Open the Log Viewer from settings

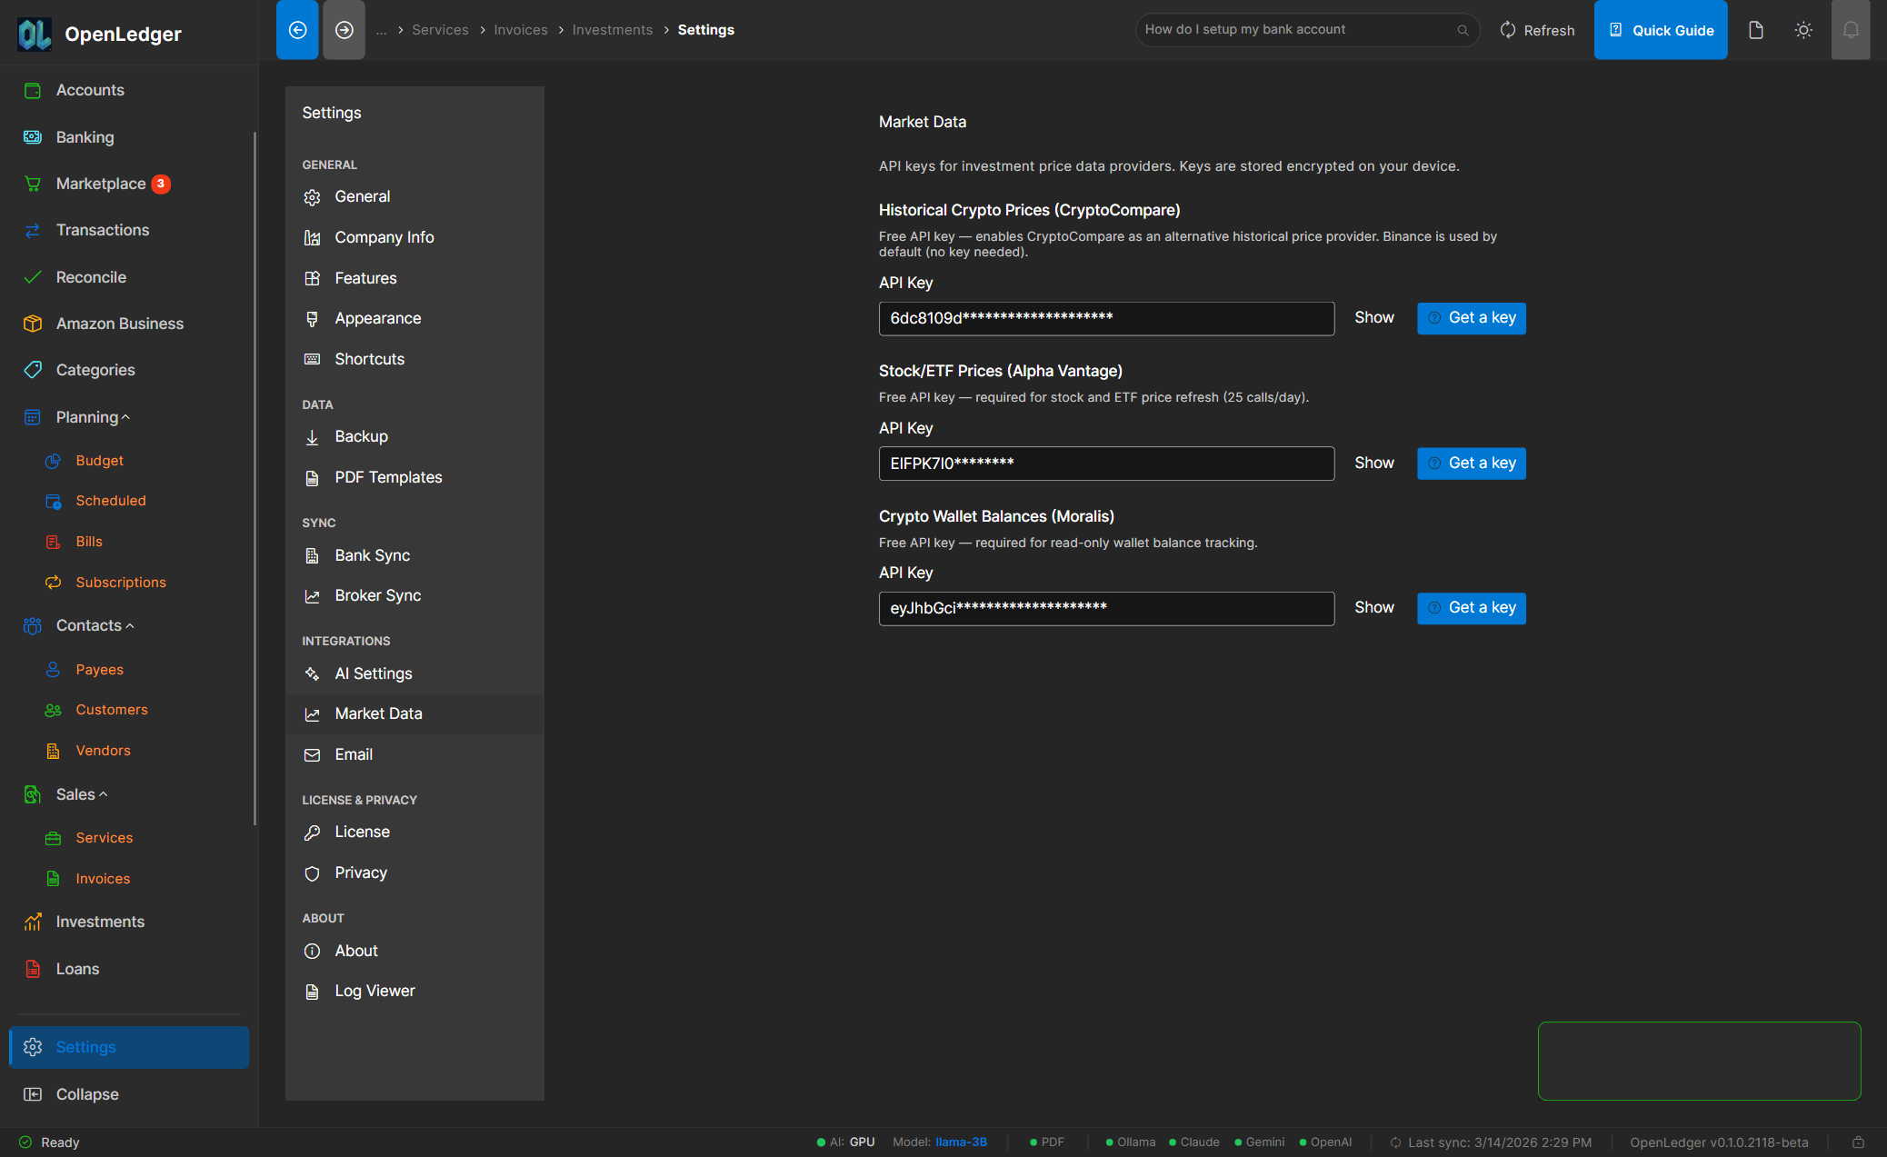pyautogui.click(x=374, y=990)
